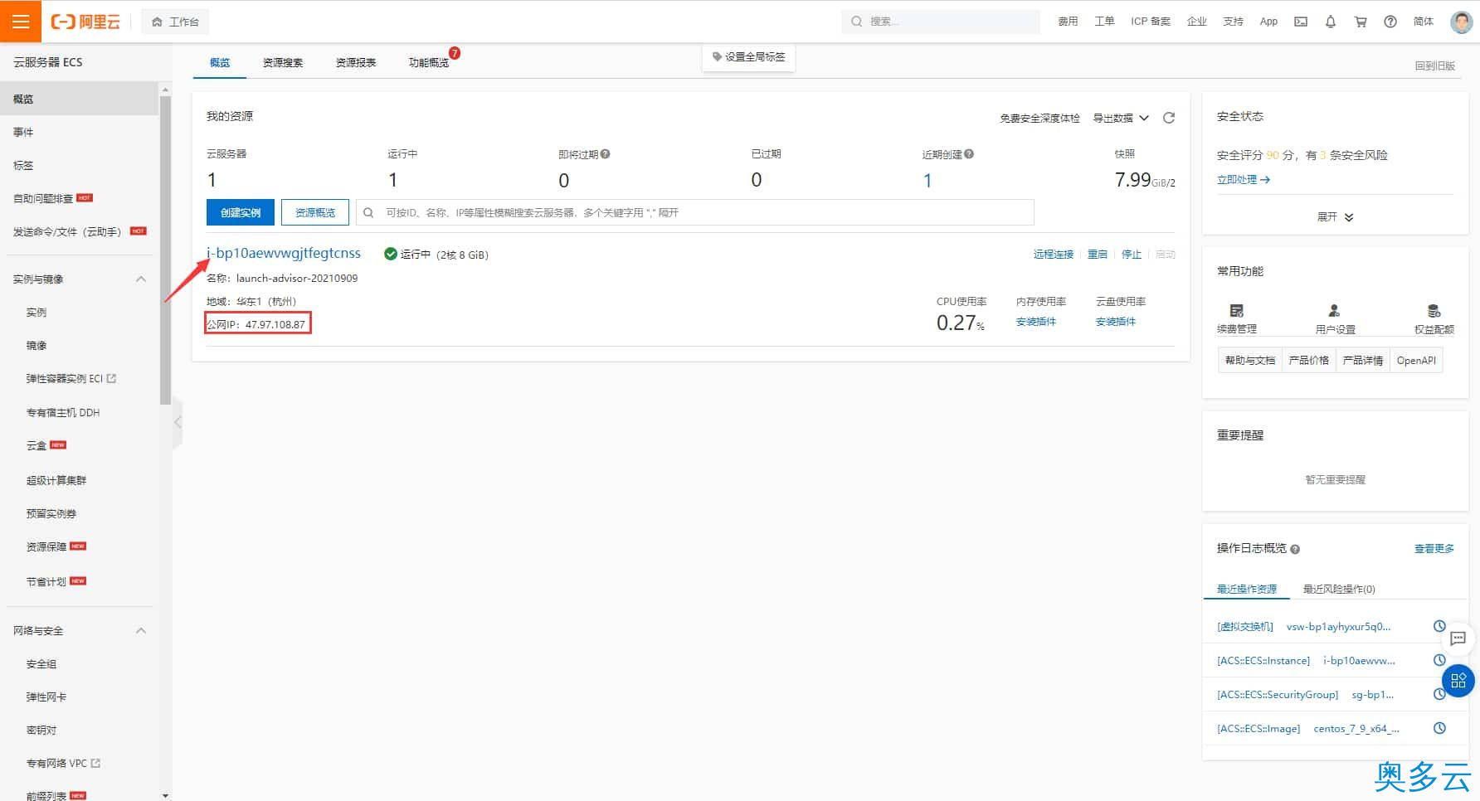Open the 支持 menu

tap(1234, 22)
